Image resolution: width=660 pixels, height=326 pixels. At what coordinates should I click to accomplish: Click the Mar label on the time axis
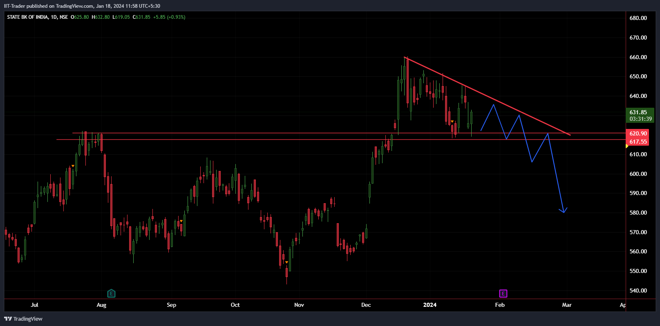point(567,305)
